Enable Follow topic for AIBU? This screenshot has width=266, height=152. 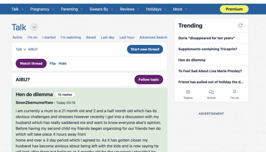(x=149, y=79)
